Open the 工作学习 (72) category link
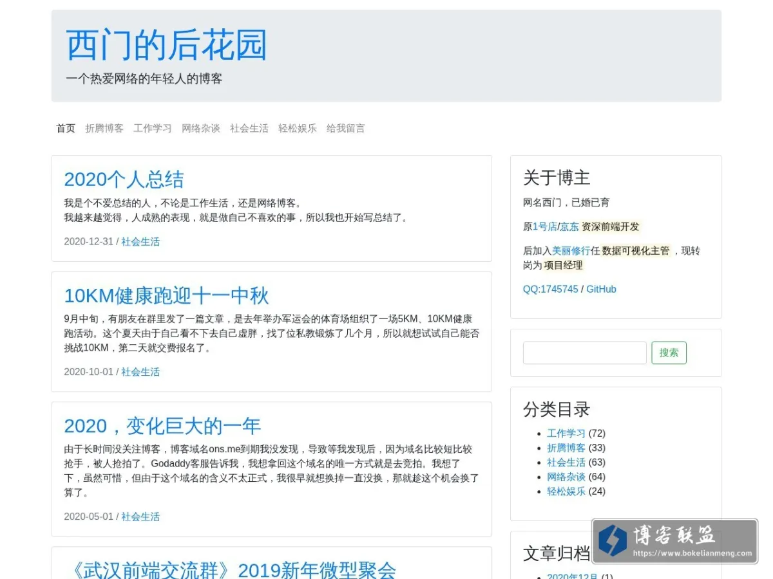The height and width of the screenshot is (579, 773). (x=566, y=434)
